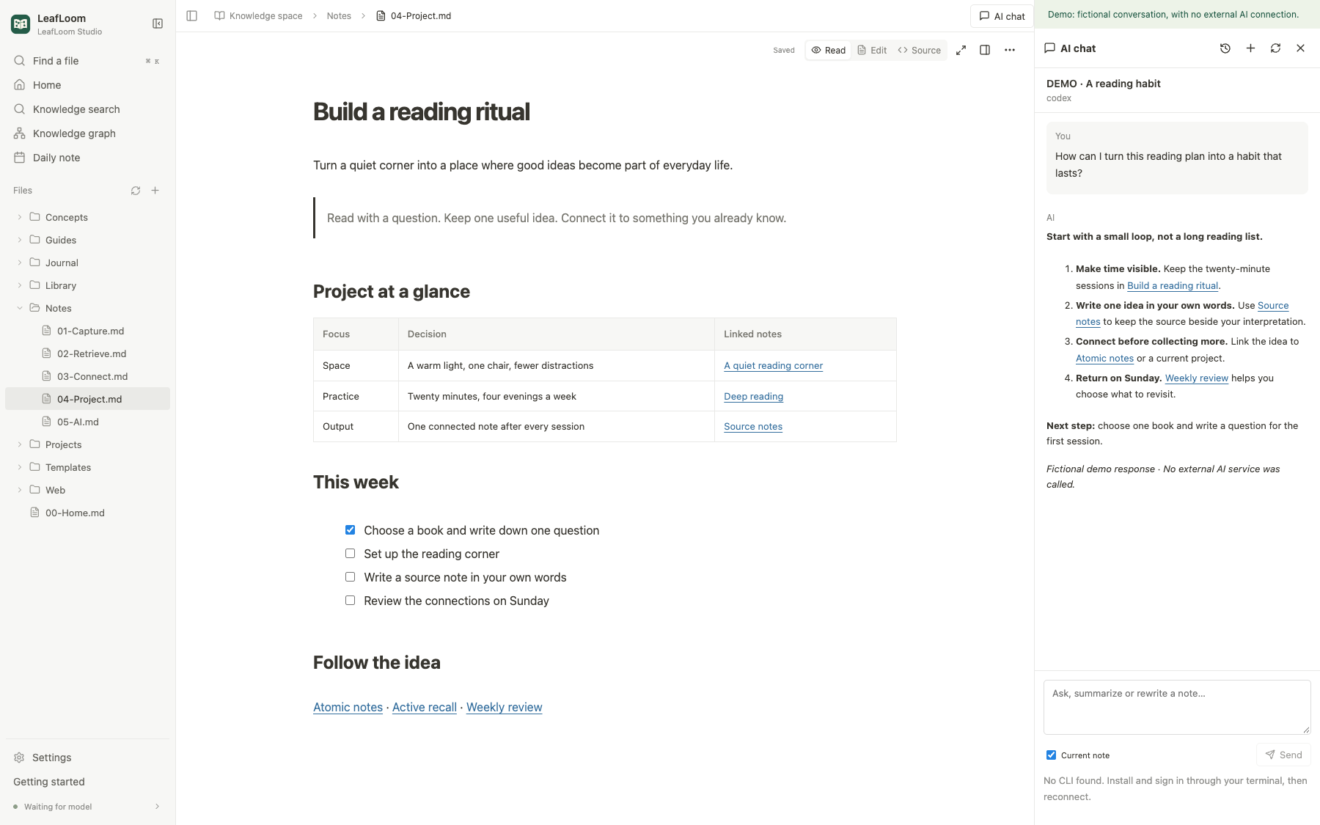
Task: Open the note's three-dot more menu
Action: pyautogui.click(x=1010, y=50)
